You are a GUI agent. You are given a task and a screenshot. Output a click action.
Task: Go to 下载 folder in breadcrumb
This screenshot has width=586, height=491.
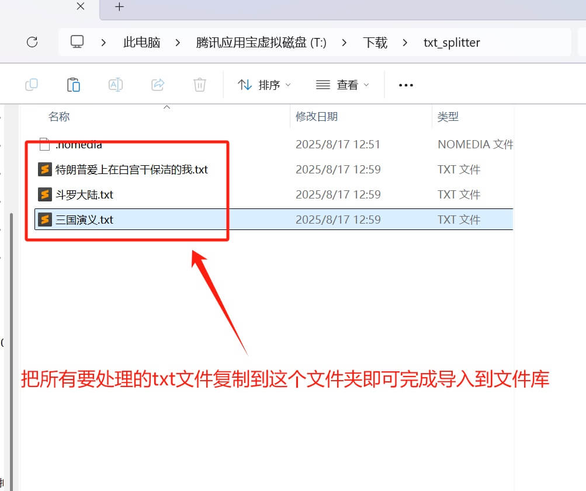tap(375, 43)
